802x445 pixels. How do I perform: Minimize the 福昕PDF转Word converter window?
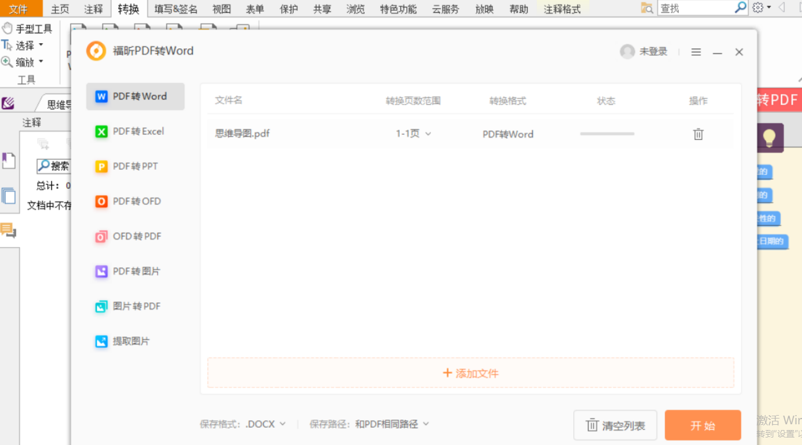click(x=717, y=52)
